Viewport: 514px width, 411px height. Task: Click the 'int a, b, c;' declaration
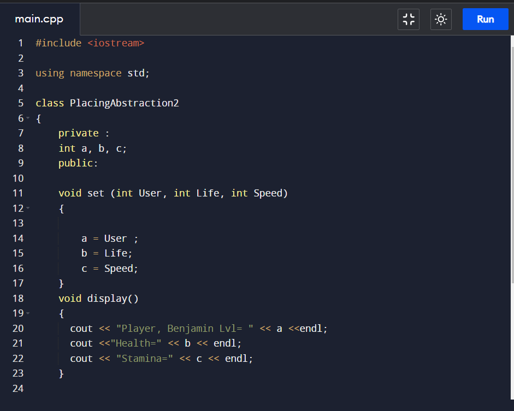pos(92,148)
